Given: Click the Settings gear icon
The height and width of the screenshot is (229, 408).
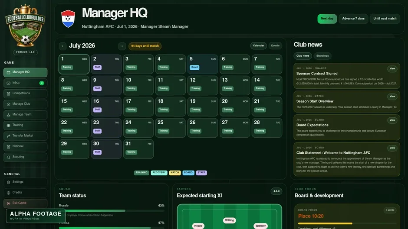Looking at the screenshot, I should pyautogui.click(x=8, y=182).
